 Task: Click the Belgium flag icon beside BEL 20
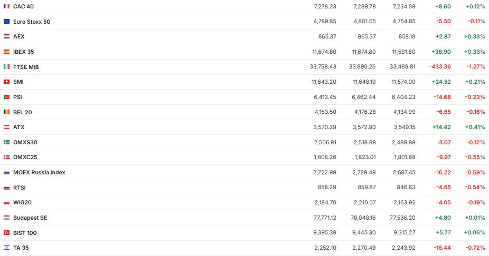click(x=6, y=112)
